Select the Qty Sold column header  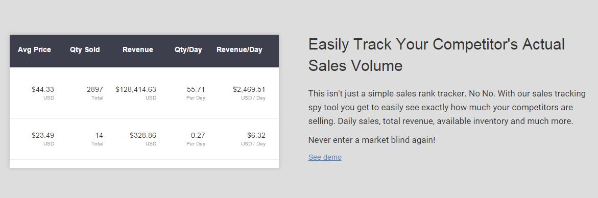(x=85, y=49)
